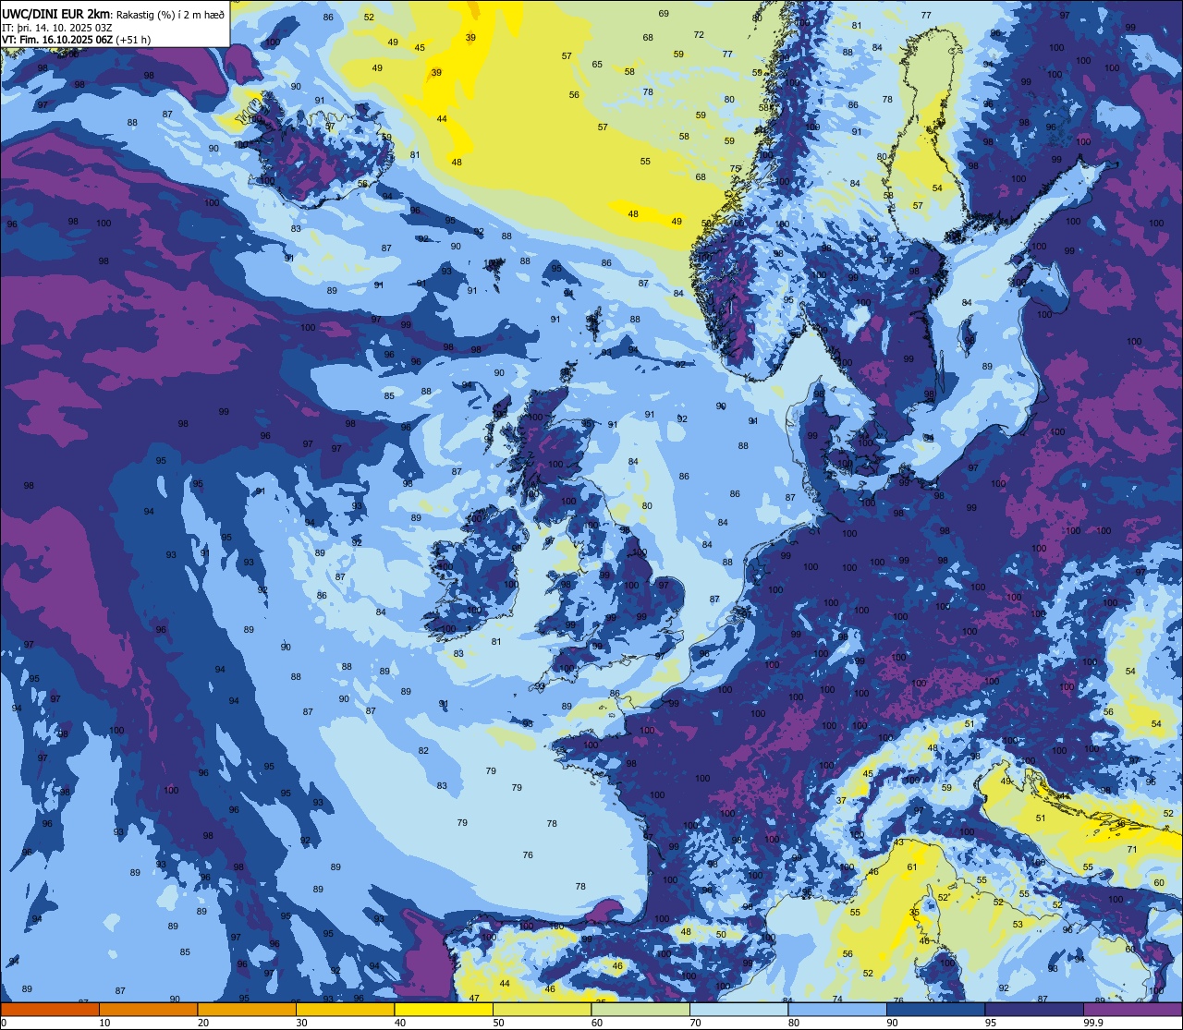The width and height of the screenshot is (1183, 1030).
Task: Click the "35" humidity value near Corsica
Action: (914, 913)
